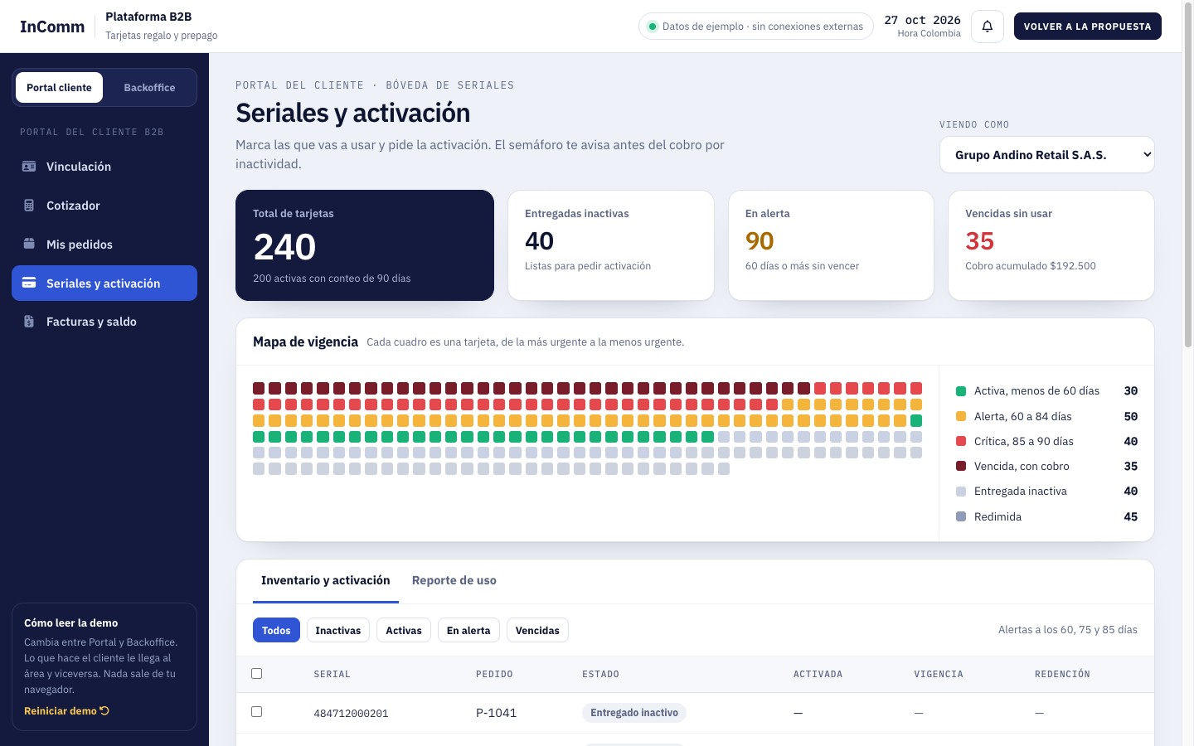Image resolution: width=1194 pixels, height=746 pixels.
Task: Click the Seriales y activación card icon
Action: 29,283
